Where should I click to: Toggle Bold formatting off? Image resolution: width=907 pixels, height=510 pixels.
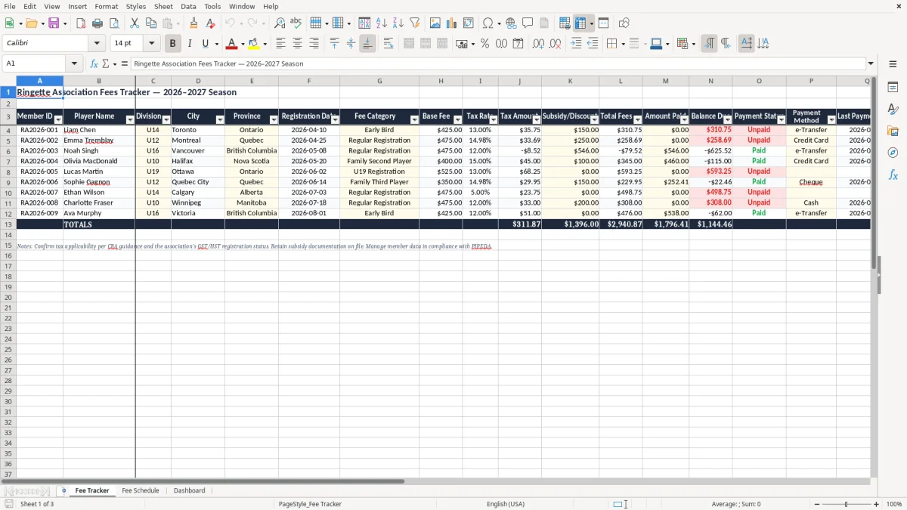[x=173, y=44]
